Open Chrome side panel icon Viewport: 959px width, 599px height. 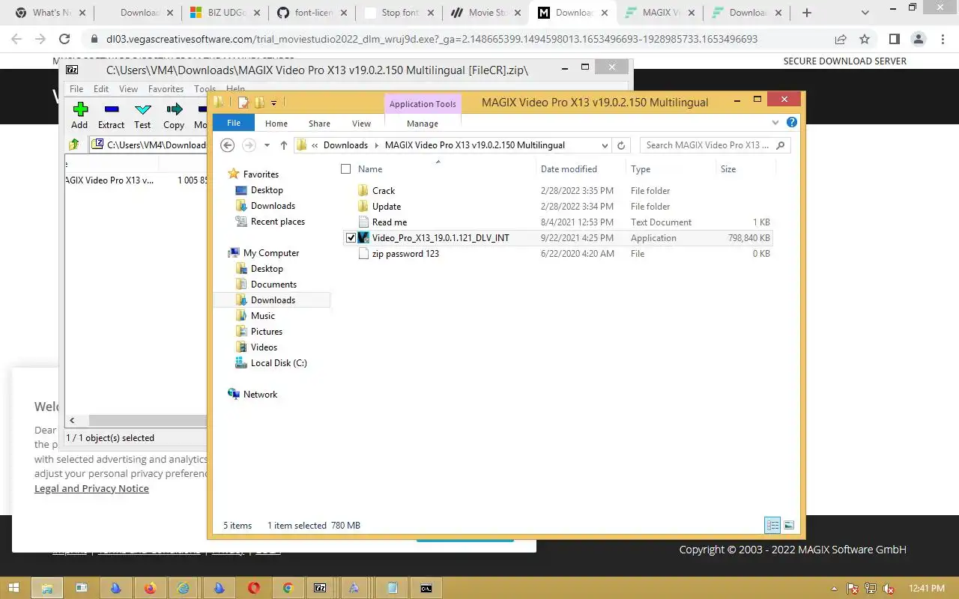tap(894, 39)
